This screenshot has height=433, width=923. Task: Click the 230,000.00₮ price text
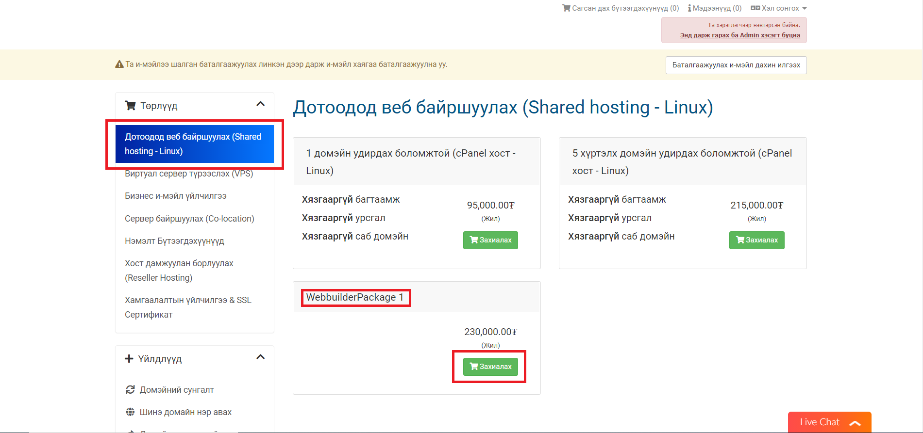click(490, 332)
